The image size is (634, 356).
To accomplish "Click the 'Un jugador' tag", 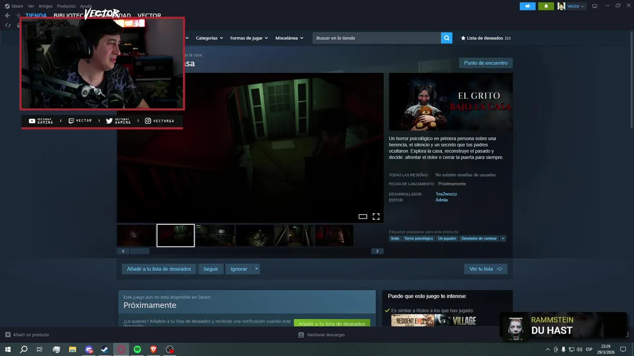I will [447, 238].
